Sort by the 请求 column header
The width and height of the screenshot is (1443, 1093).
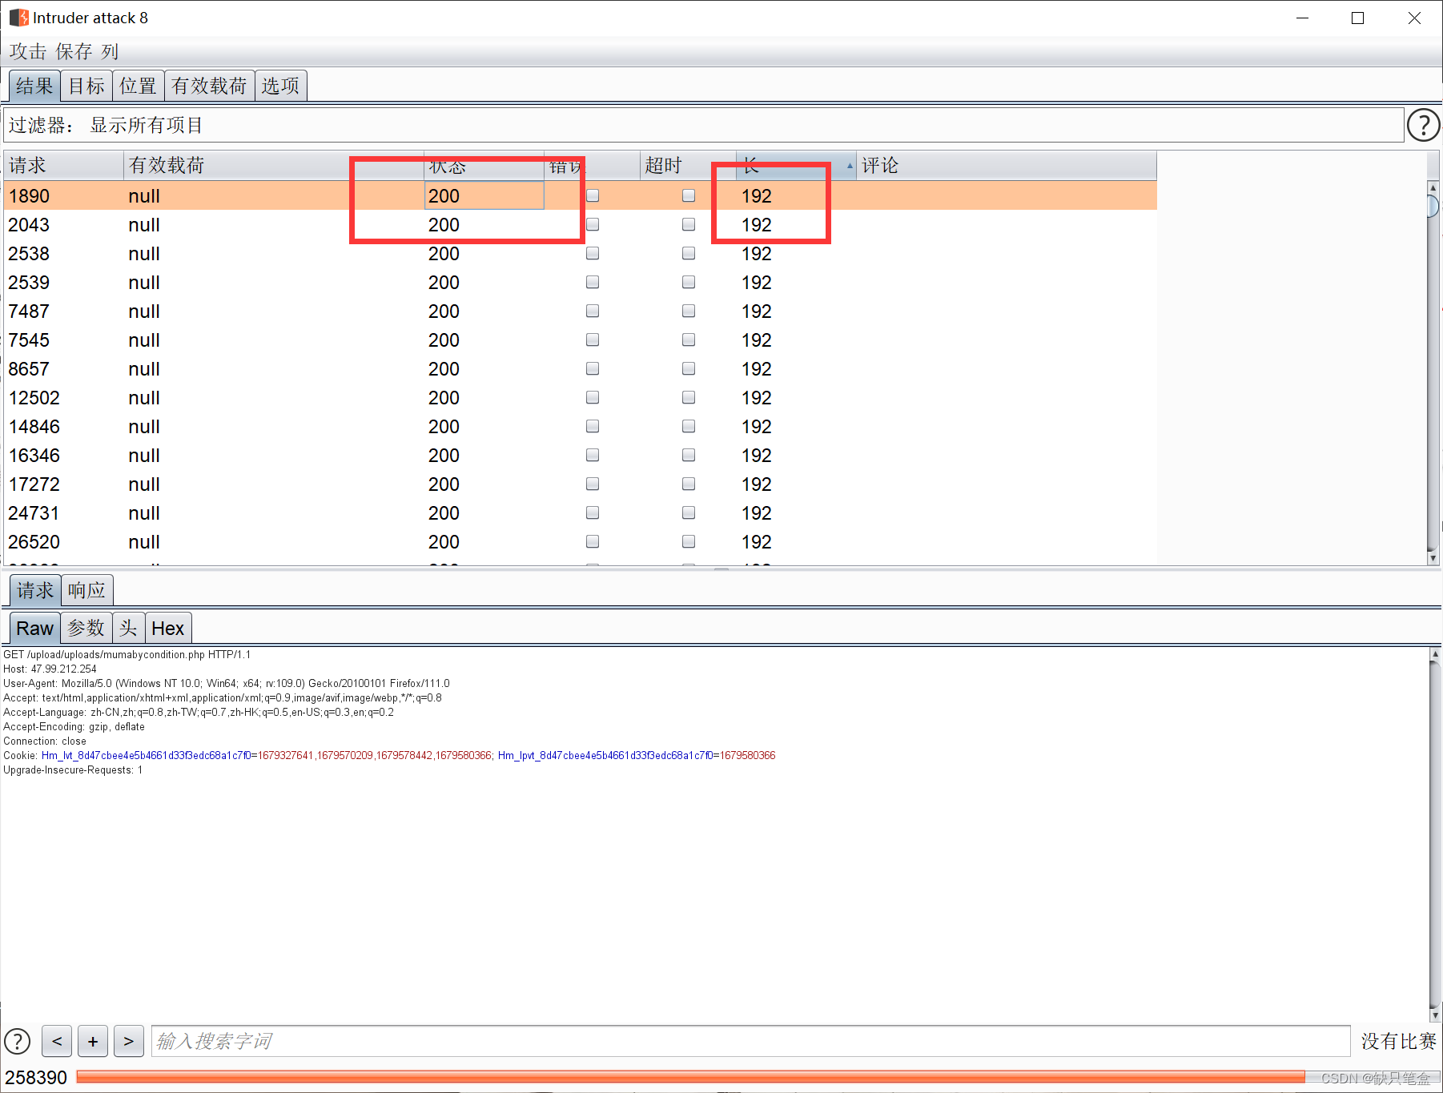click(64, 165)
